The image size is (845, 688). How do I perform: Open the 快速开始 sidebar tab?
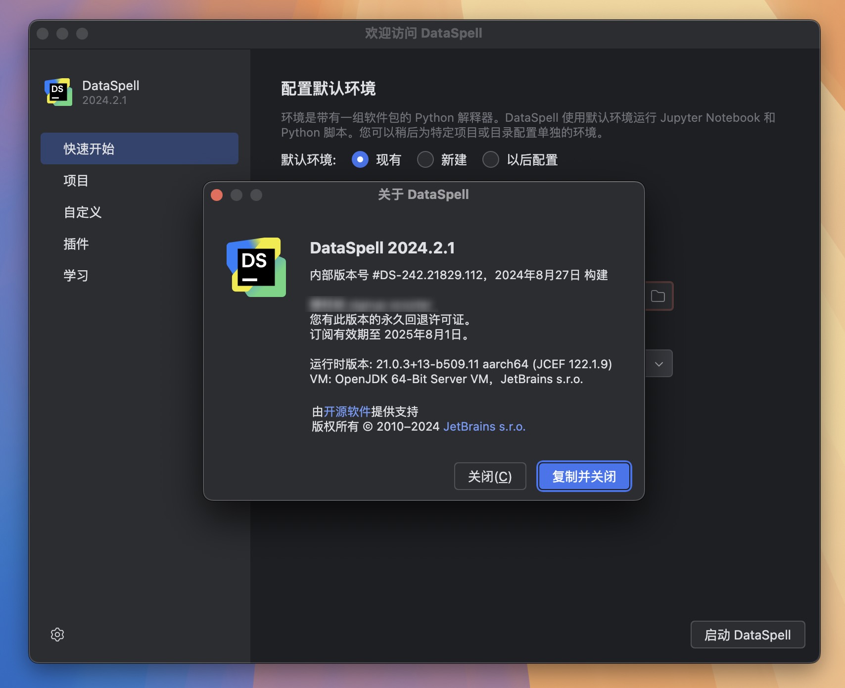pos(140,148)
